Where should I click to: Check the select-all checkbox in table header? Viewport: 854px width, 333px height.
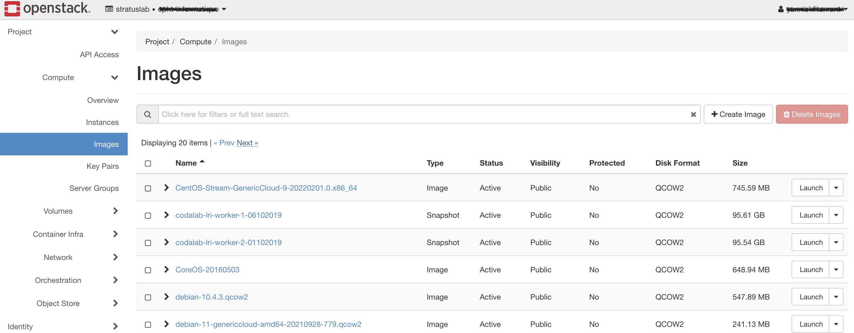tap(148, 163)
